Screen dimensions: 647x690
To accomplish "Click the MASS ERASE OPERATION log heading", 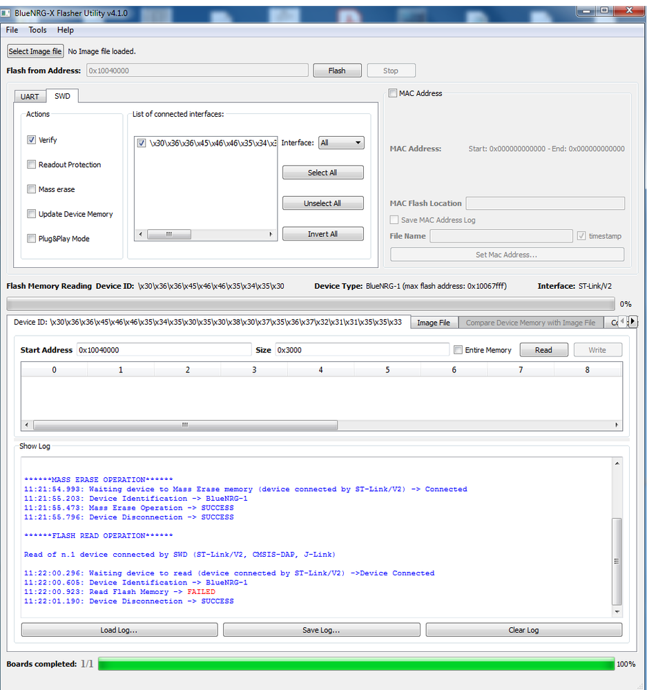I will [x=99, y=479].
